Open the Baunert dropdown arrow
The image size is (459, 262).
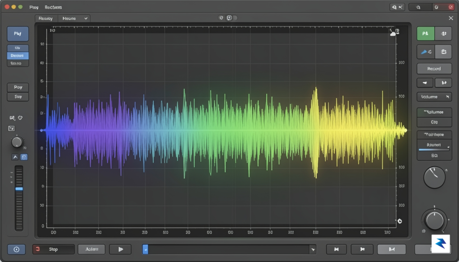tap(448, 147)
